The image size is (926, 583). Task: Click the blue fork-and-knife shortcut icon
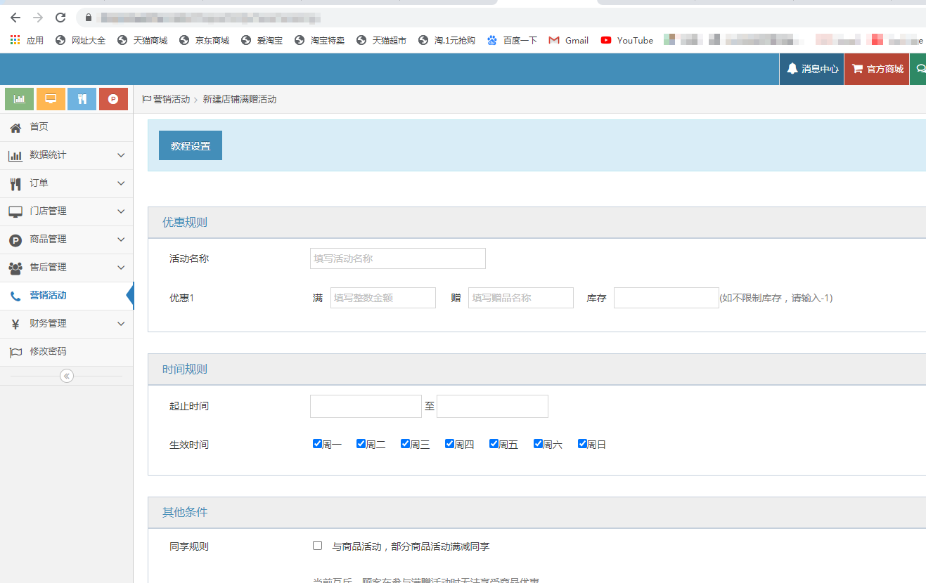coord(82,99)
